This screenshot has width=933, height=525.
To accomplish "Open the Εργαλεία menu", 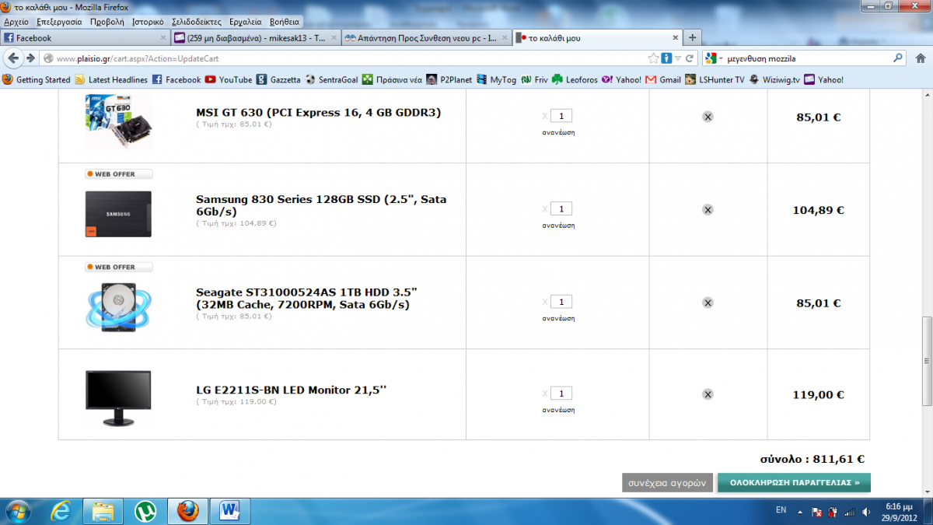I will point(246,22).
